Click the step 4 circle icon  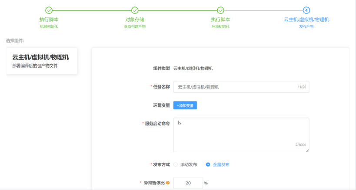tap(306, 10)
